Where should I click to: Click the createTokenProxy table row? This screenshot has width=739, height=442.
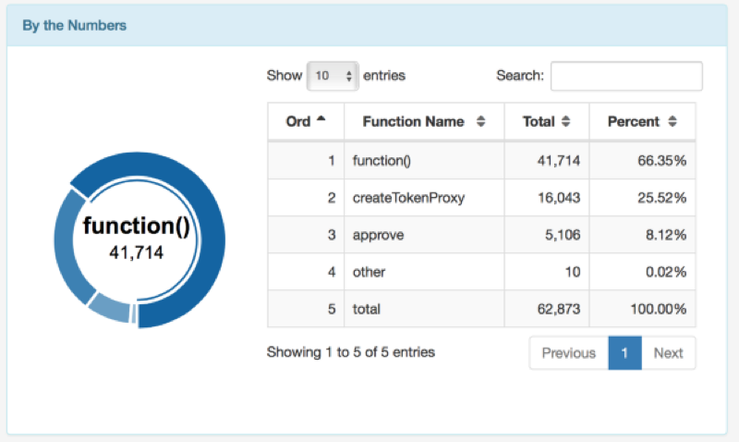[481, 198]
